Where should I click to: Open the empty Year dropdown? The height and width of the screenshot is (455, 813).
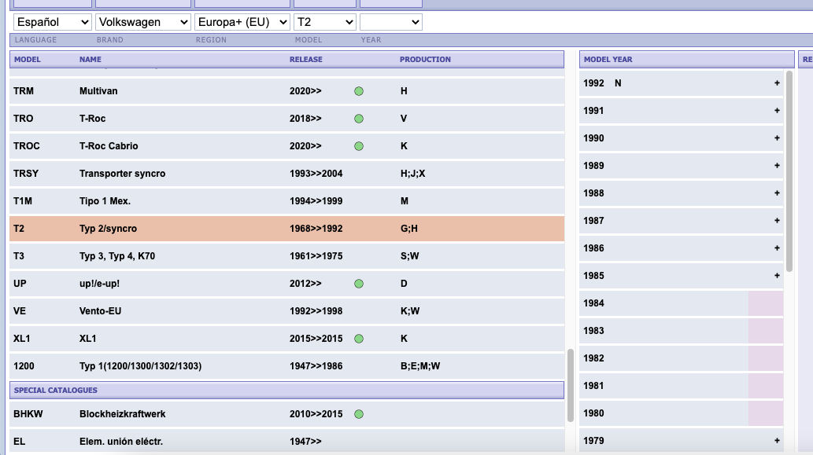(x=391, y=22)
